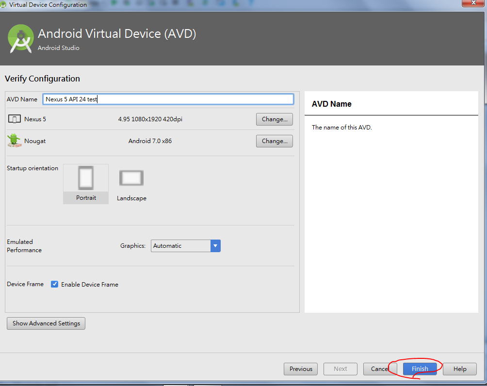Select Portrait startup orientation

click(x=86, y=184)
